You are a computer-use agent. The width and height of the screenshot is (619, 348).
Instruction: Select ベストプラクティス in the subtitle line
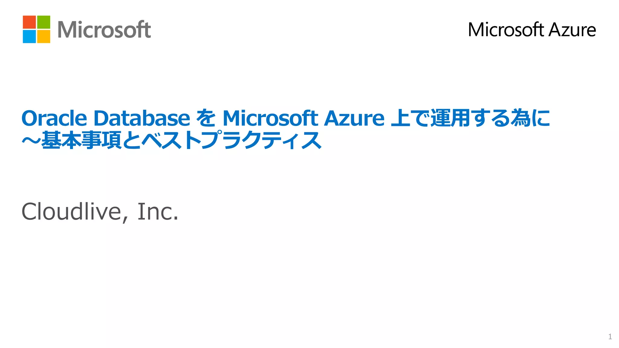tap(232, 140)
